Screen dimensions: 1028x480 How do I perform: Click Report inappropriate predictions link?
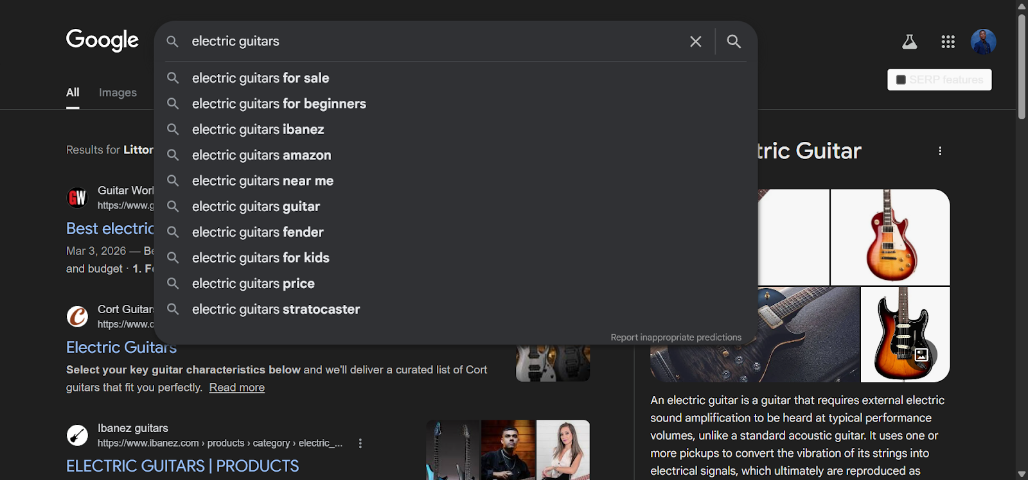[x=676, y=338]
